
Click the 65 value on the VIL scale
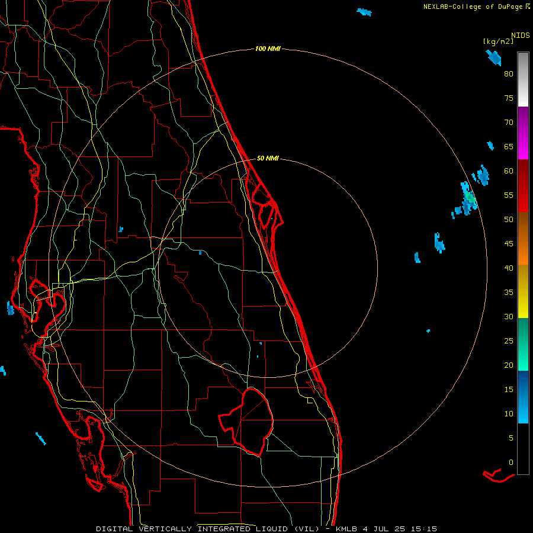click(509, 147)
